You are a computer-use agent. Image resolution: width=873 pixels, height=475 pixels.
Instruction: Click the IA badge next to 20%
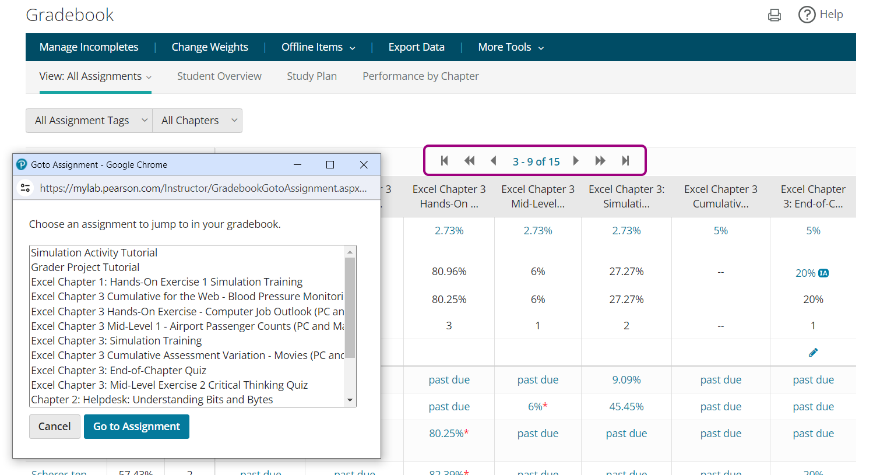[x=823, y=273]
